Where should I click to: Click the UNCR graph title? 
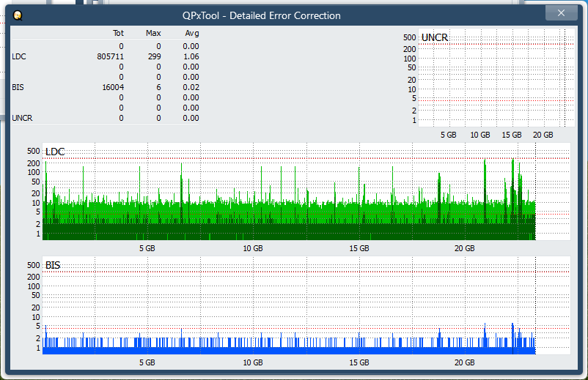coord(435,37)
